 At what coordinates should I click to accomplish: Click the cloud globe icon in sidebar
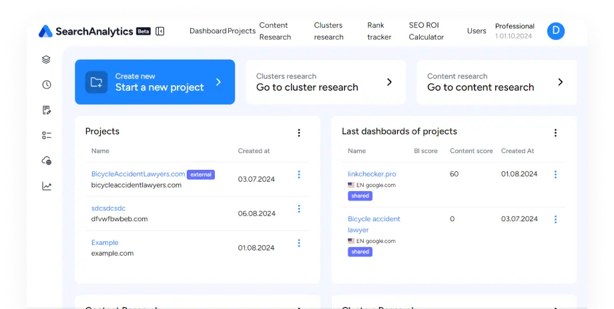pos(46,160)
